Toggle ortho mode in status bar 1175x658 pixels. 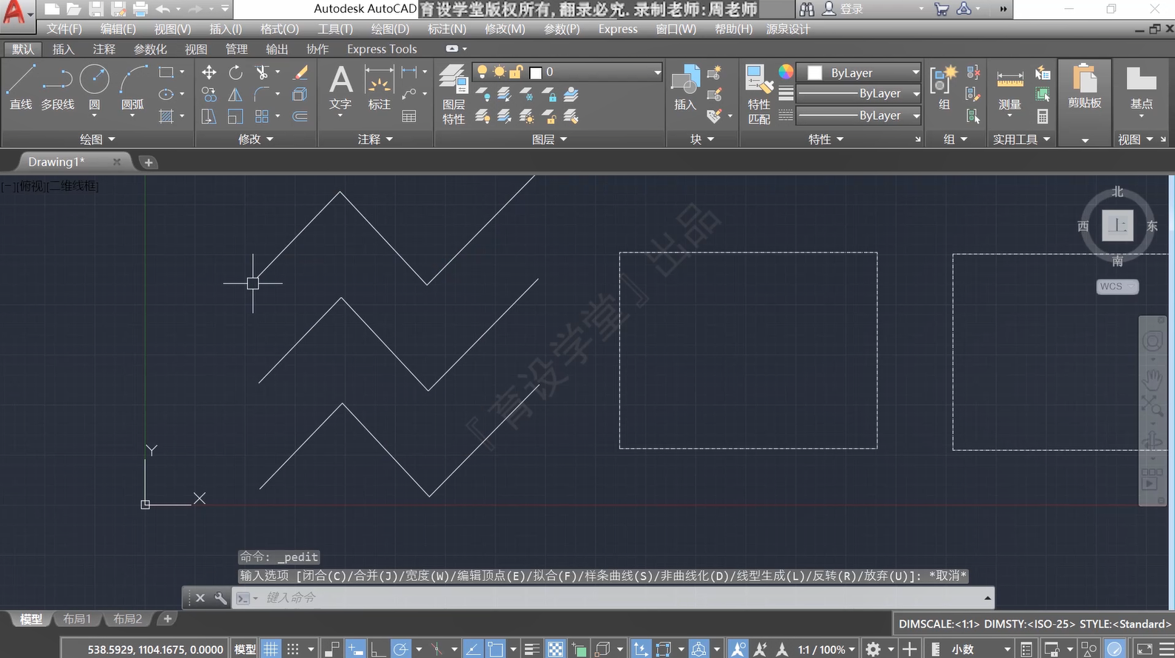tap(378, 649)
